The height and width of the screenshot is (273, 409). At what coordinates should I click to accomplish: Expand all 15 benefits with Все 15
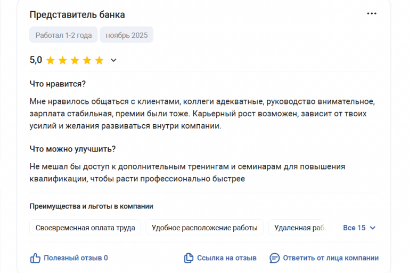pos(354,228)
